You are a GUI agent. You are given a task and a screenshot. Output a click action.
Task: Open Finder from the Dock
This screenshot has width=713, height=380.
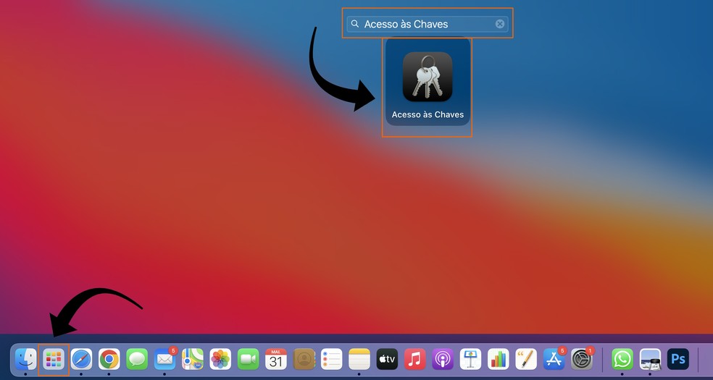[x=26, y=359]
